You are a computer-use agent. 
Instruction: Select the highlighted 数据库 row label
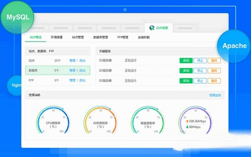(x=33, y=70)
